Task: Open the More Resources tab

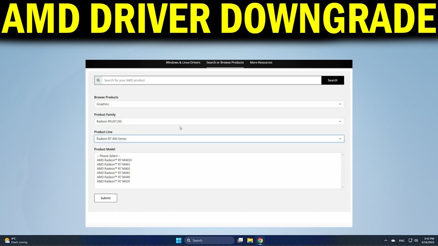Action: click(x=261, y=63)
